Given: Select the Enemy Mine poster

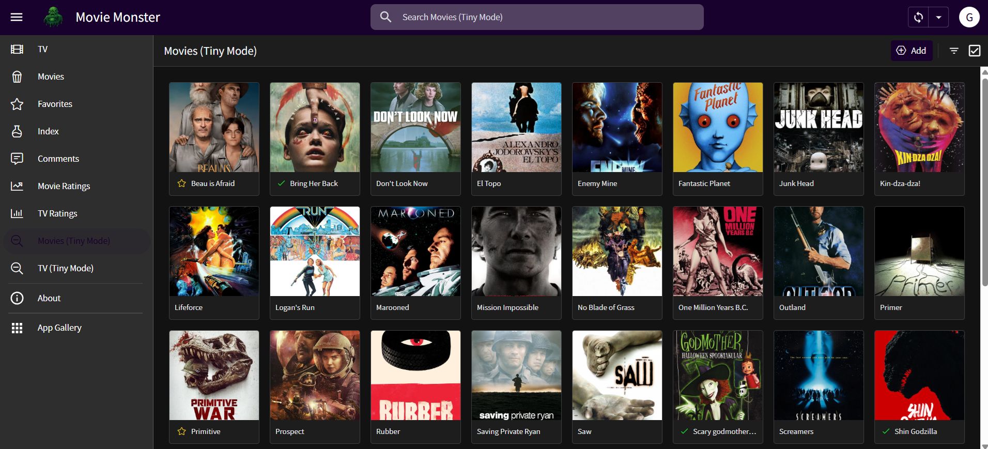Looking at the screenshot, I should 617,128.
